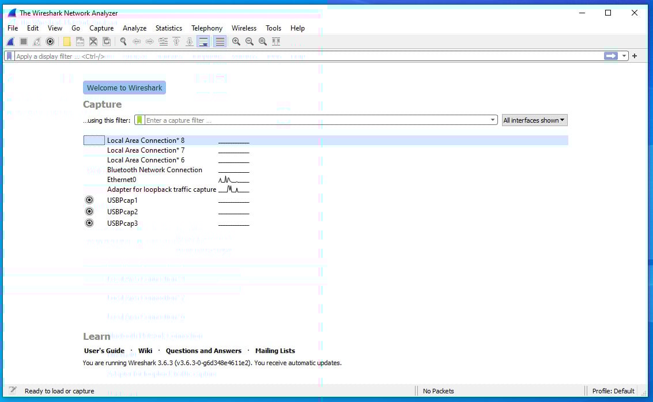Select Bluetooth Network Connection interface
This screenshot has width=653, height=402.
[x=154, y=170]
